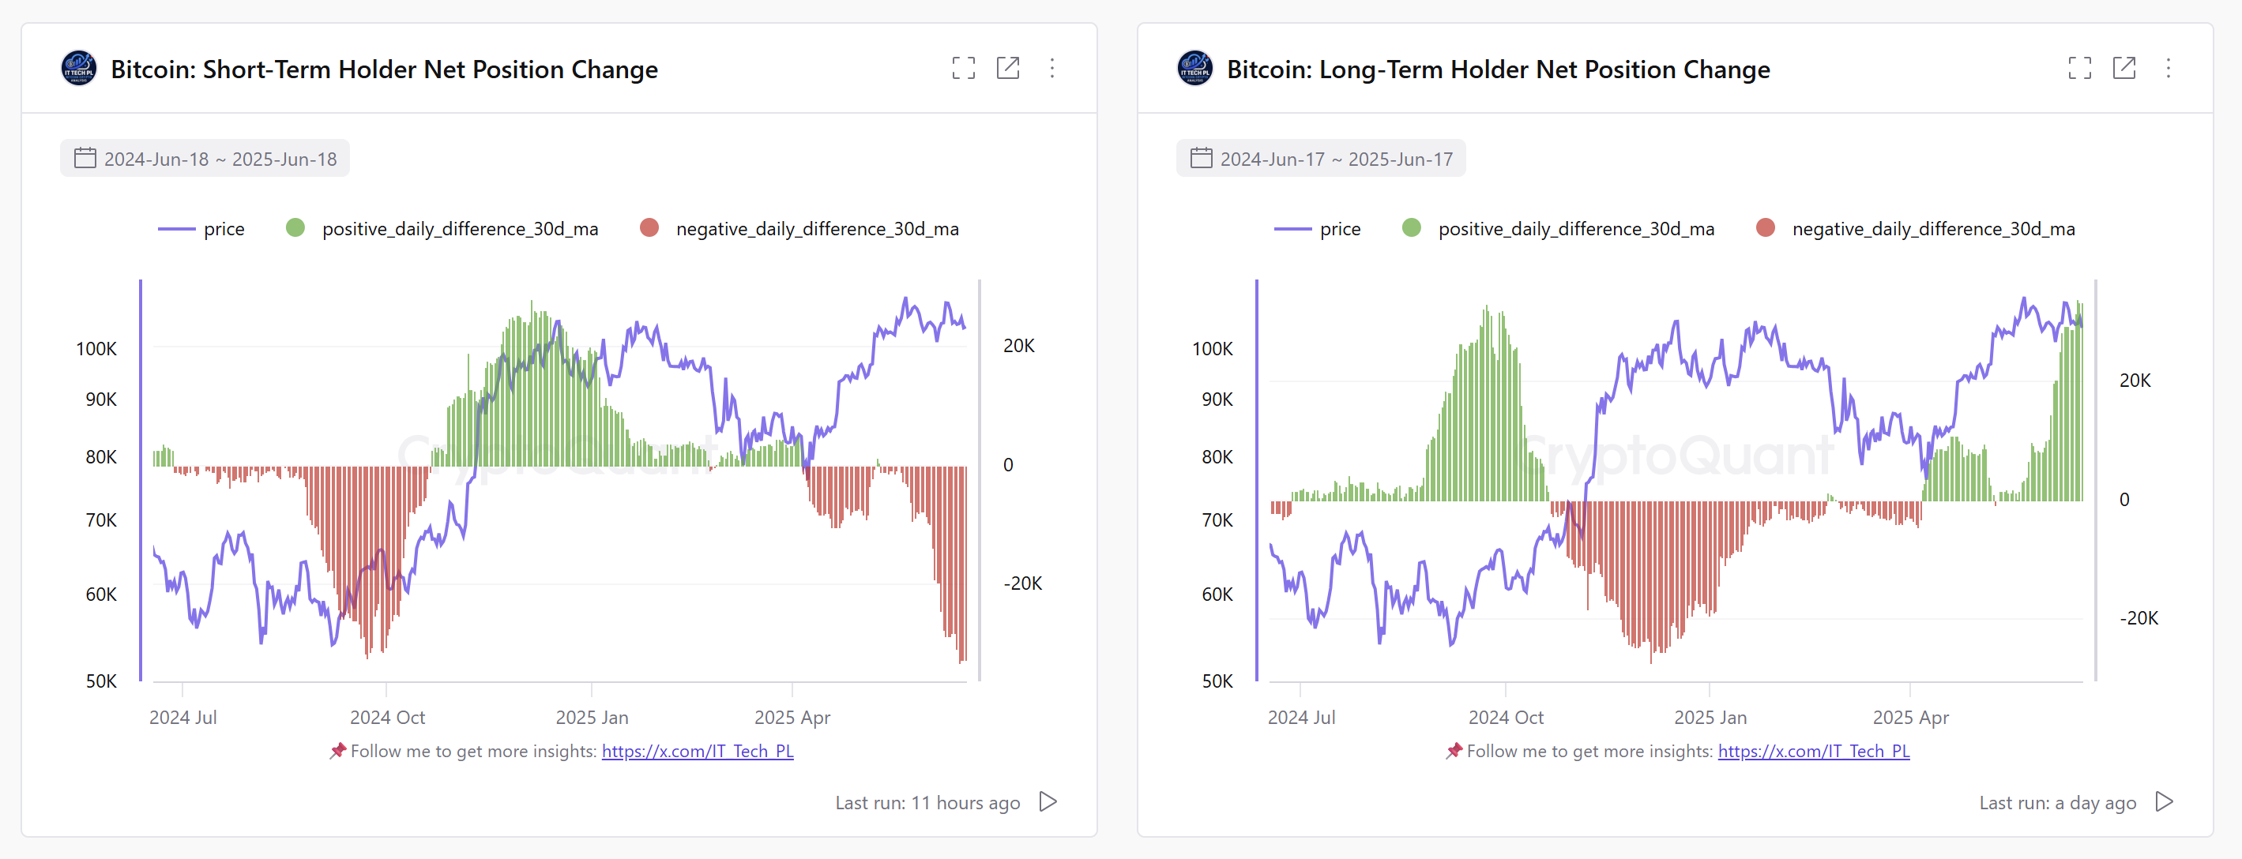This screenshot has height=859, width=2242.
Task: Open short-term holder chart in new window
Action: pos(1009,68)
